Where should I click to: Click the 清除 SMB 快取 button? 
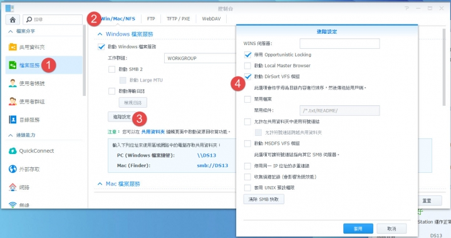pyautogui.click(x=264, y=199)
